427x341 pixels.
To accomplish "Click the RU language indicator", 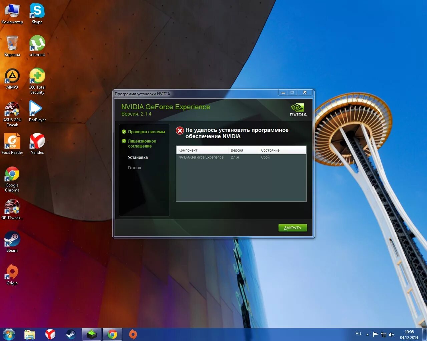I will (x=358, y=334).
